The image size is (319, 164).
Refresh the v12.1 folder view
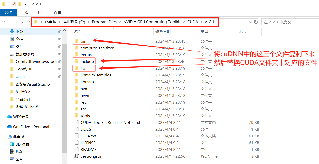[x=256, y=22]
